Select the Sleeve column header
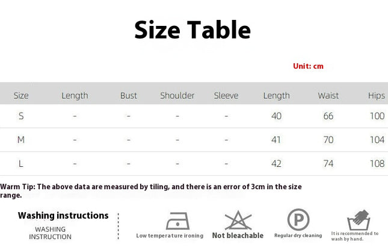The height and width of the screenshot is (250, 388). pos(226,96)
